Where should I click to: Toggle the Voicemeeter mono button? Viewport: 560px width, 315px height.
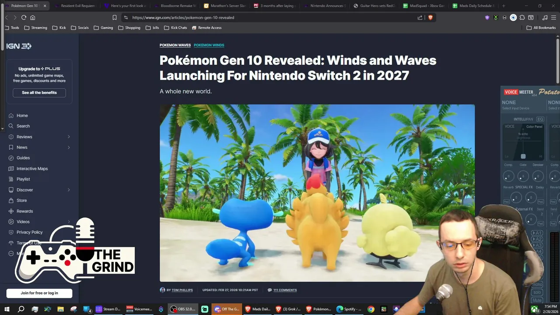coord(537,284)
